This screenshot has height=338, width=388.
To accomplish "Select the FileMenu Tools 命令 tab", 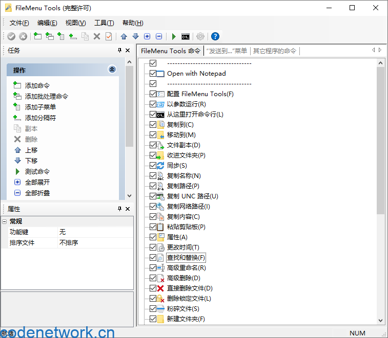I will pyautogui.click(x=171, y=51).
